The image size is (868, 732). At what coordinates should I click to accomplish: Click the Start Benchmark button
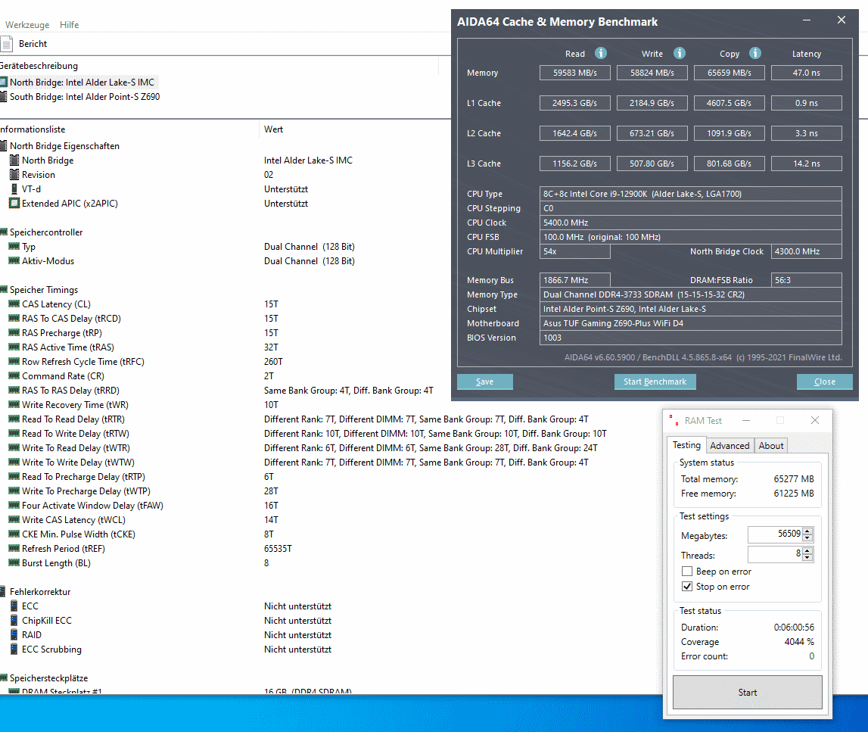pyautogui.click(x=655, y=382)
